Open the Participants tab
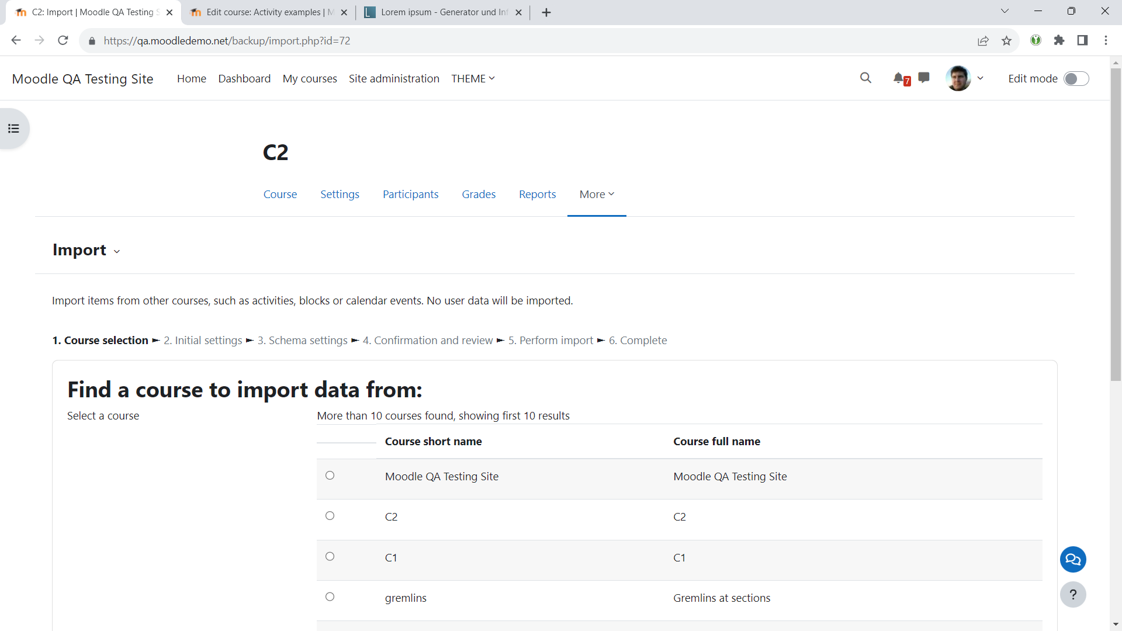This screenshot has width=1122, height=631. pos(410,195)
